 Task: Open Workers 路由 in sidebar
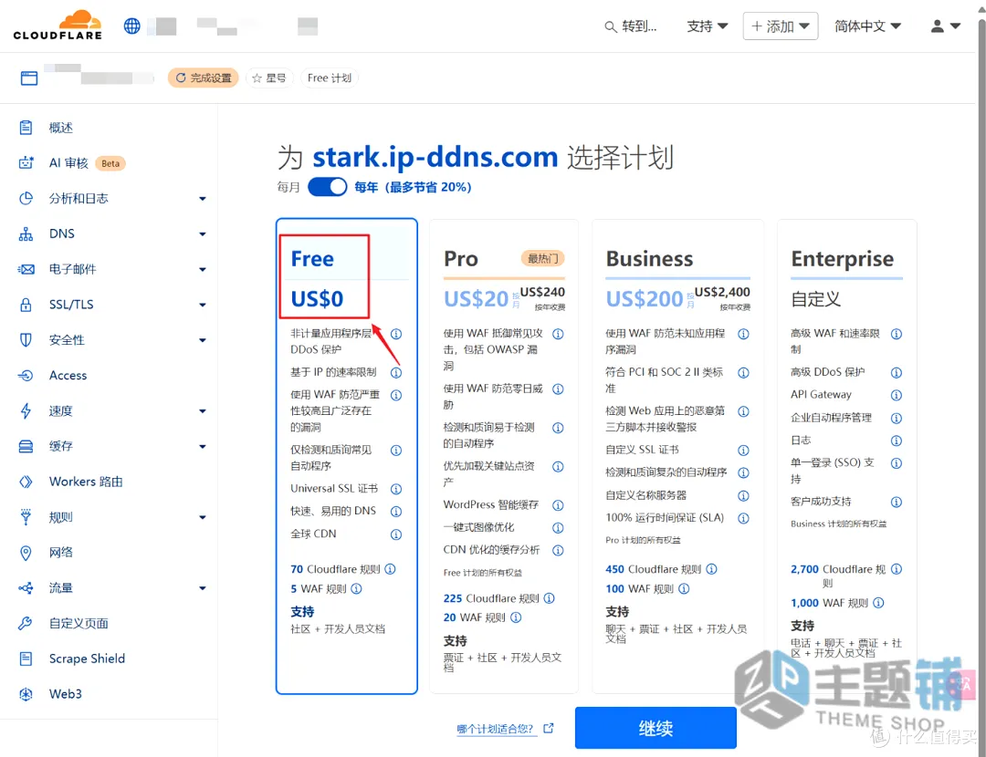coord(86,482)
